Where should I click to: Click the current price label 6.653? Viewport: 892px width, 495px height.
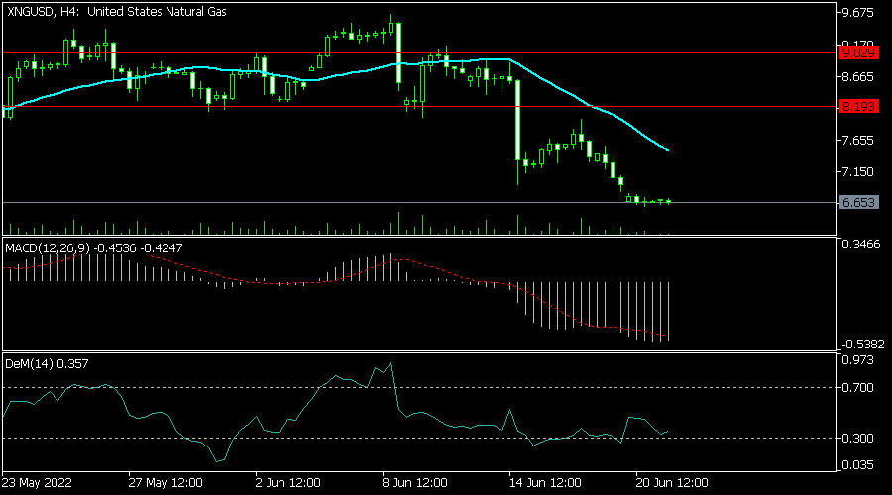[x=858, y=202]
